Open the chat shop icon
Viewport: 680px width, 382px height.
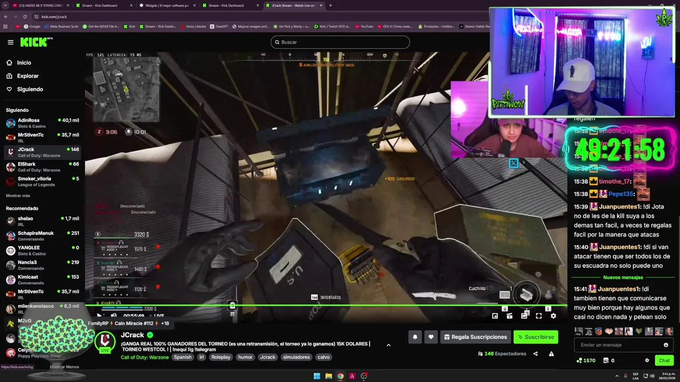click(606, 360)
